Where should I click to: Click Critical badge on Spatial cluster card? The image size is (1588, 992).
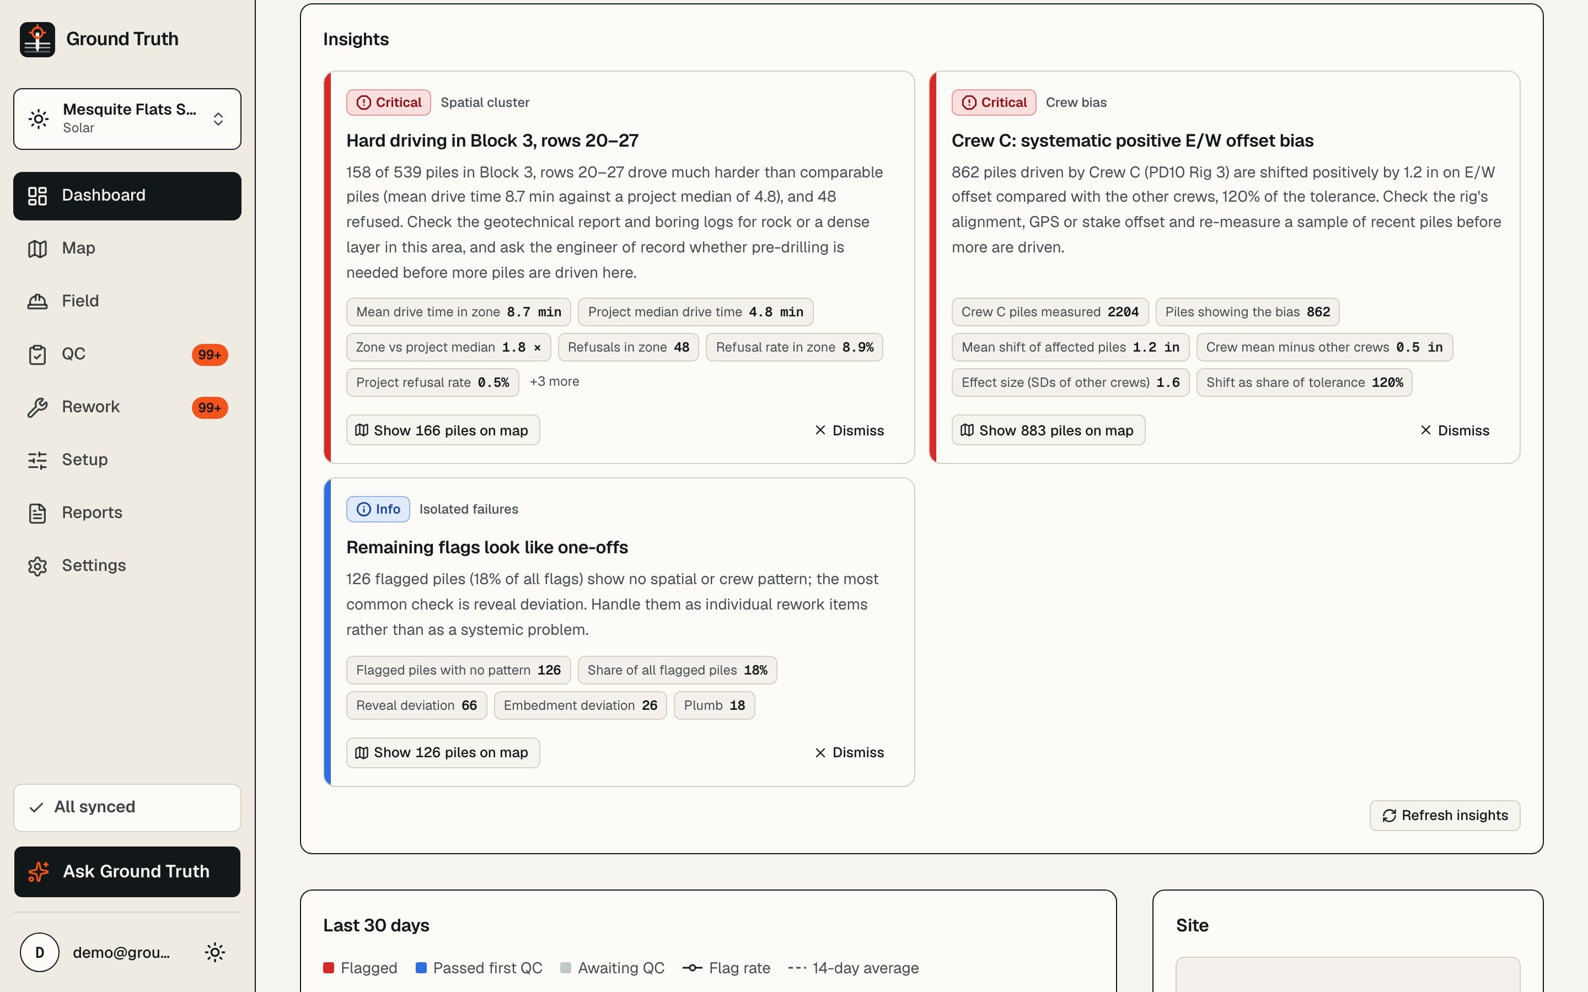tap(389, 103)
